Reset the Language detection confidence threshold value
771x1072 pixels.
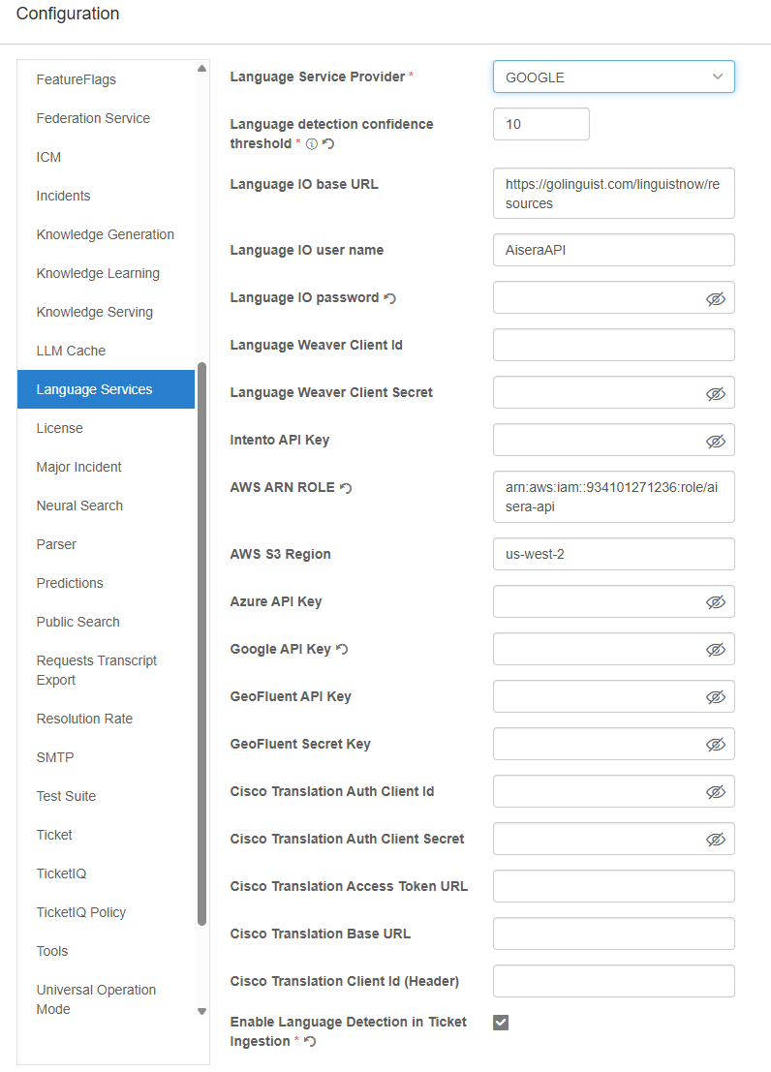click(x=328, y=144)
